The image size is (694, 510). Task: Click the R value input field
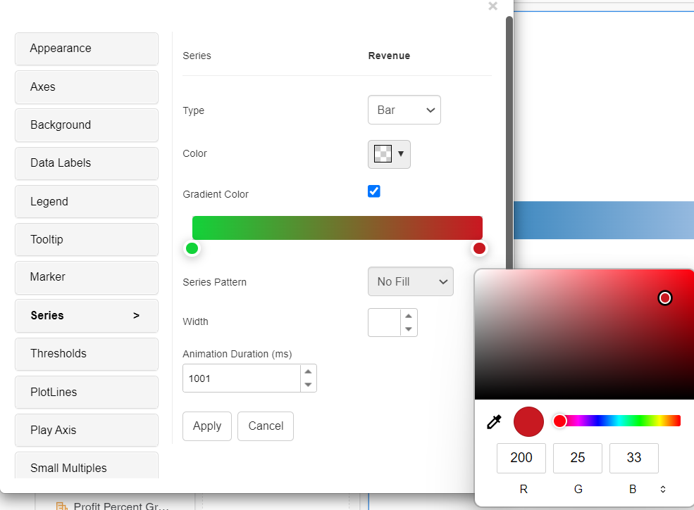coord(521,458)
